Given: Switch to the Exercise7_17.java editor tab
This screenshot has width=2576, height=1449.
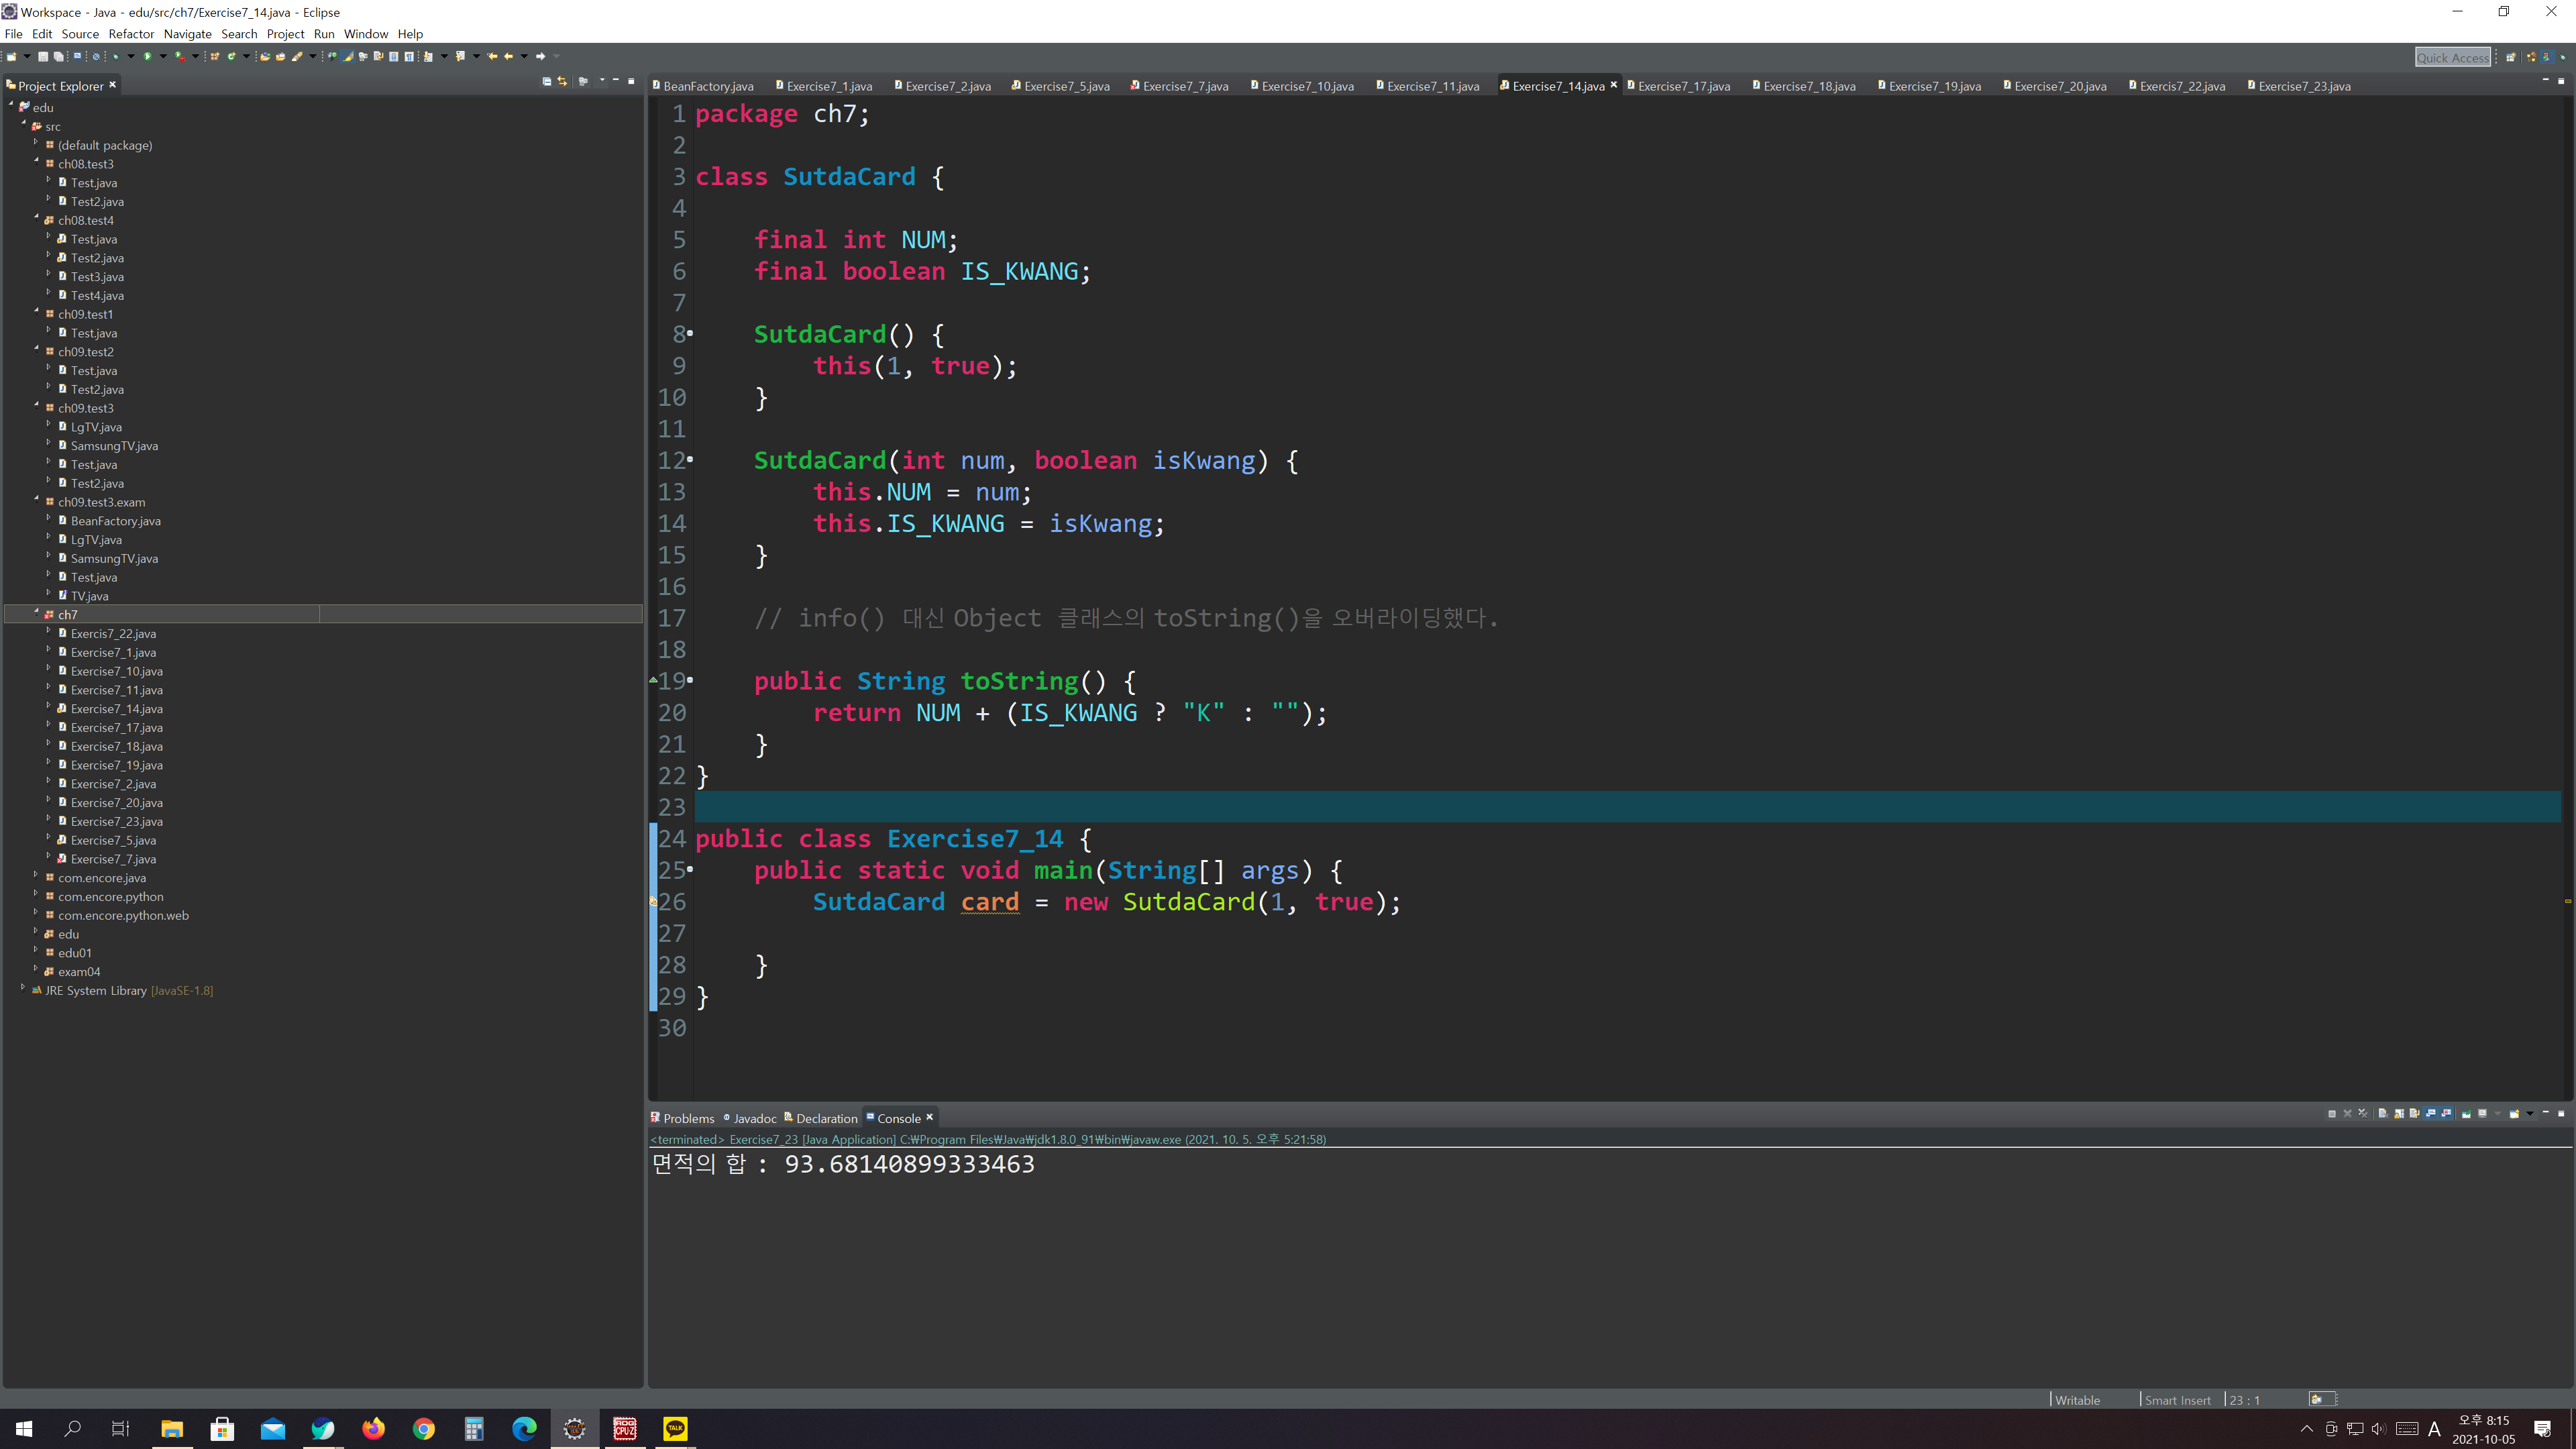Looking at the screenshot, I should coord(1683,86).
